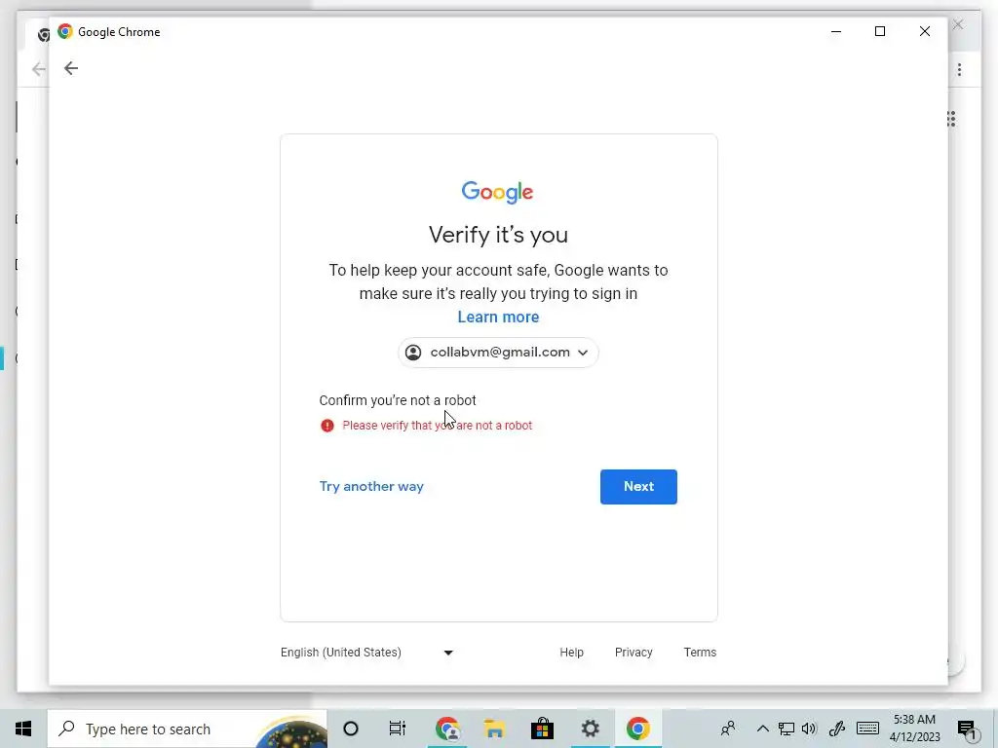Open Microsoft Store from the taskbar
This screenshot has height=748, width=998.
point(542,729)
